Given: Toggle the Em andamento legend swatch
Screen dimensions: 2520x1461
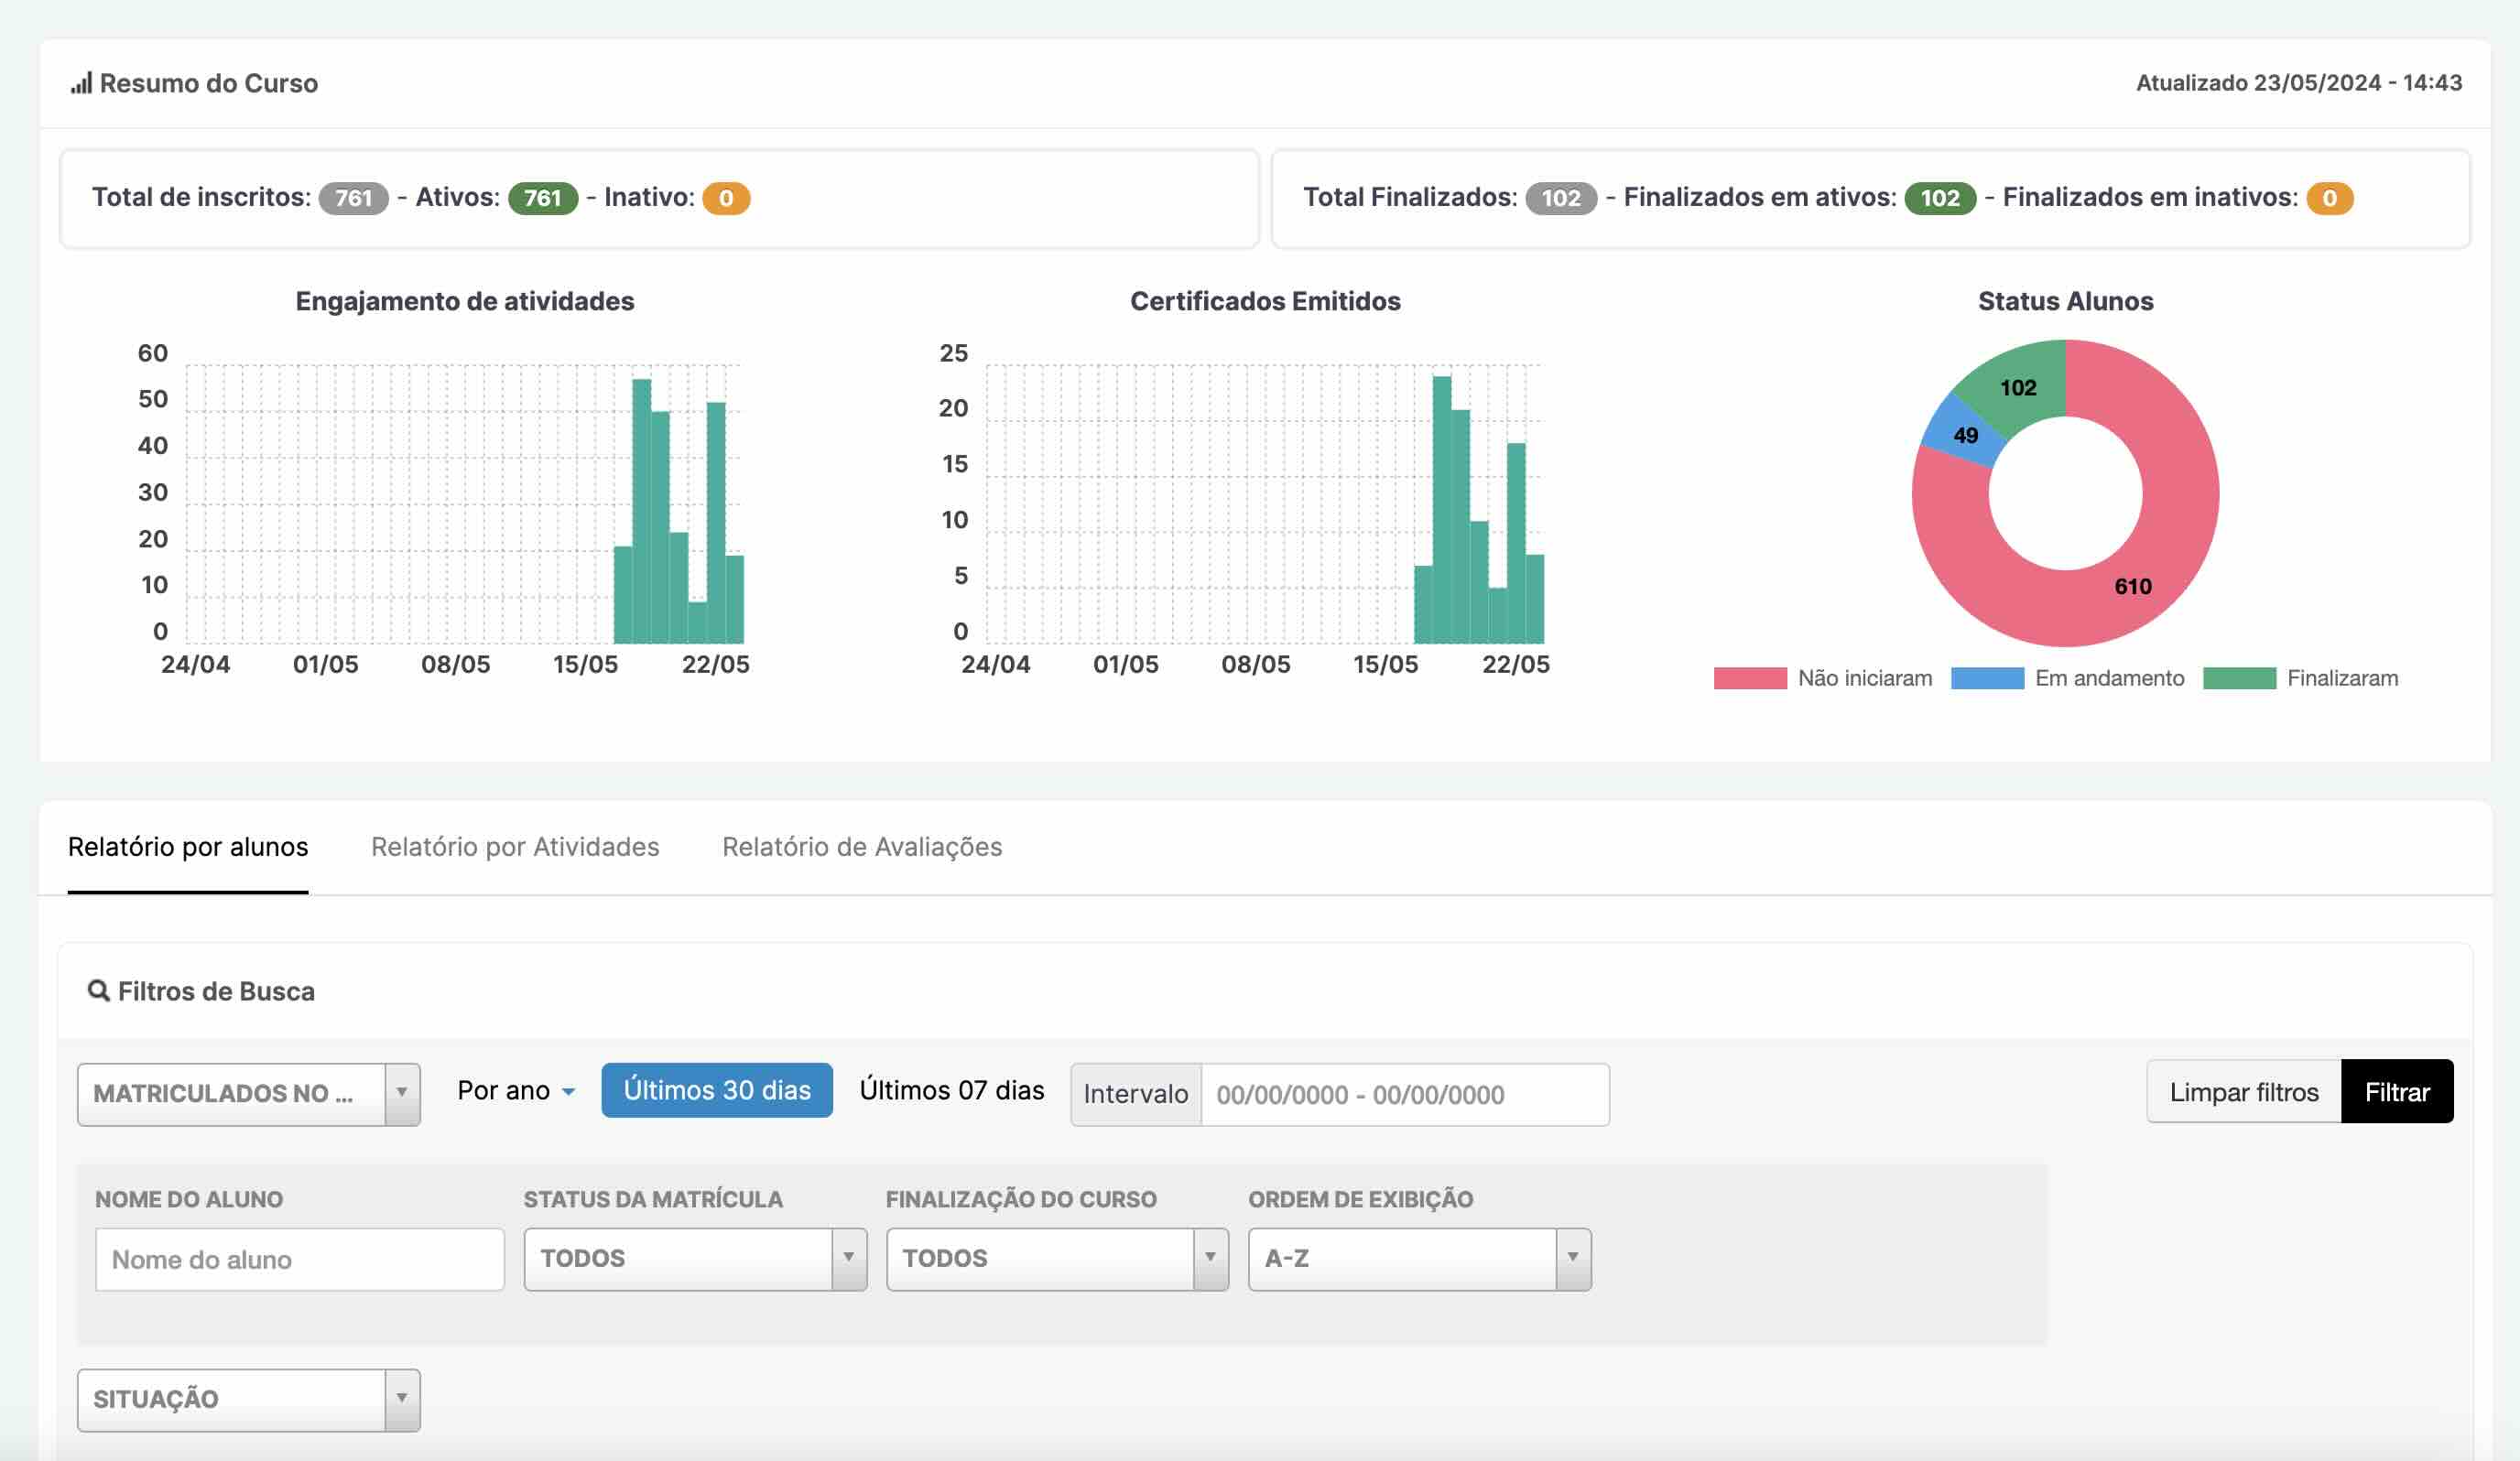Looking at the screenshot, I should point(1987,678).
